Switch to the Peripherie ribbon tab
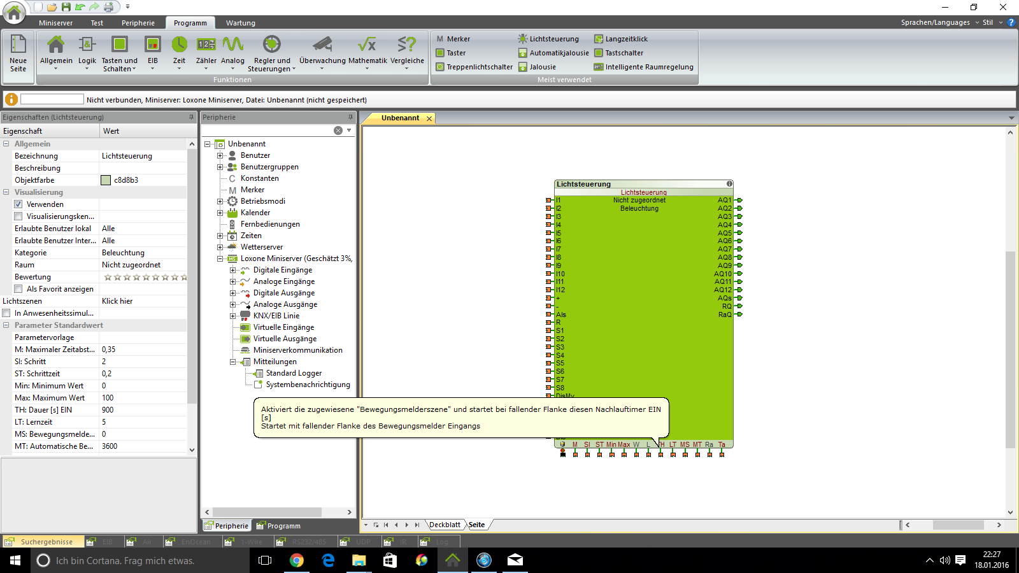This screenshot has width=1019, height=573. pos(138,23)
